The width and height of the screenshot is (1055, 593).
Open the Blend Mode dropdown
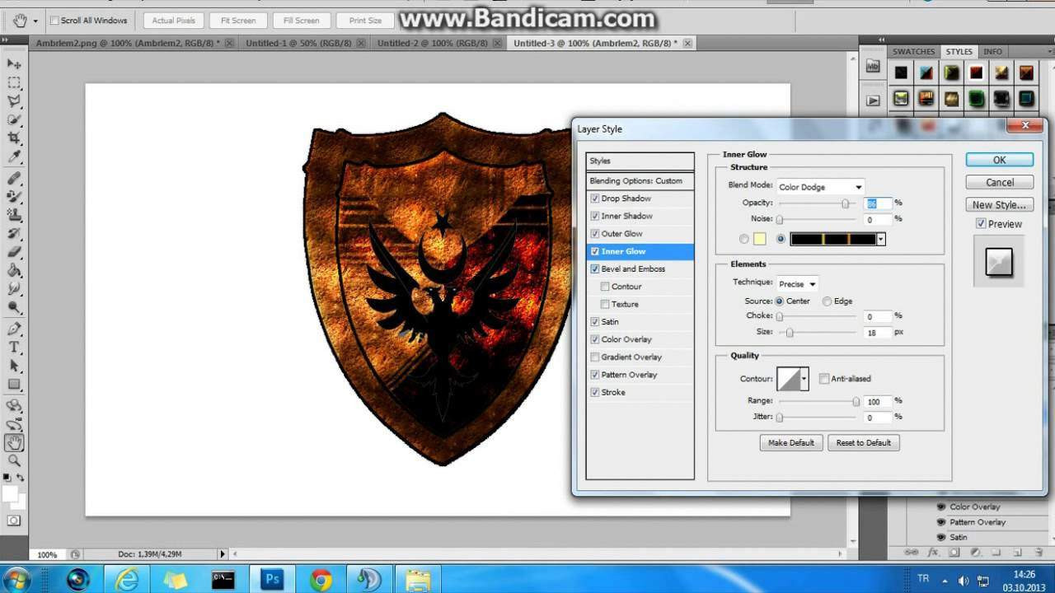point(820,187)
